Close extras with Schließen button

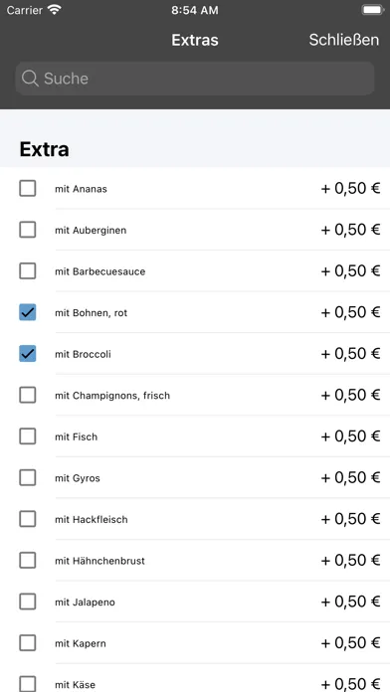[343, 40]
